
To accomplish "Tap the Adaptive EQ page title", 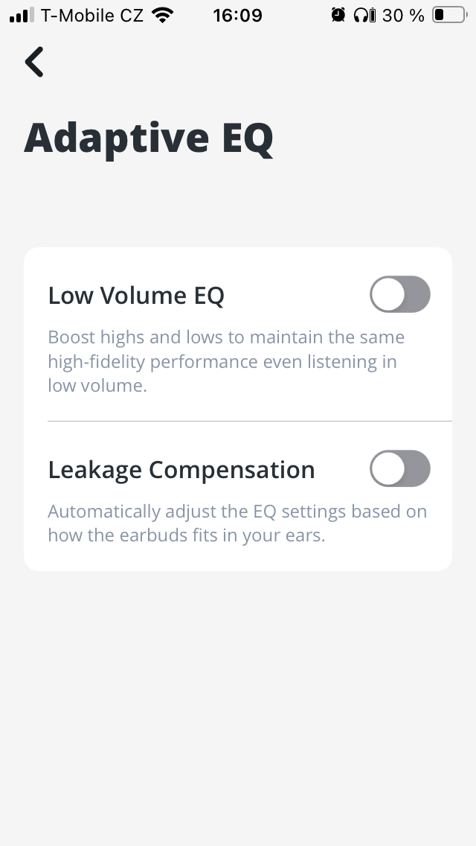I will tap(149, 138).
